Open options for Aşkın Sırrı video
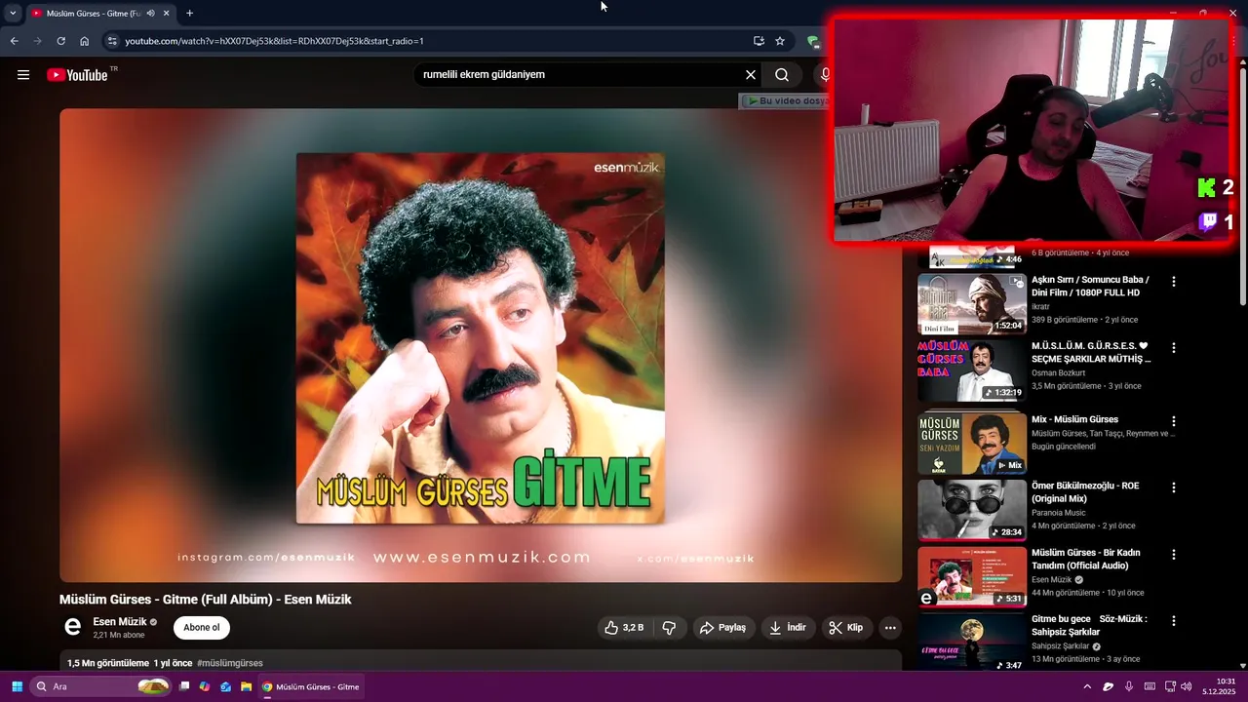Image resolution: width=1248 pixels, height=702 pixels. [1174, 281]
